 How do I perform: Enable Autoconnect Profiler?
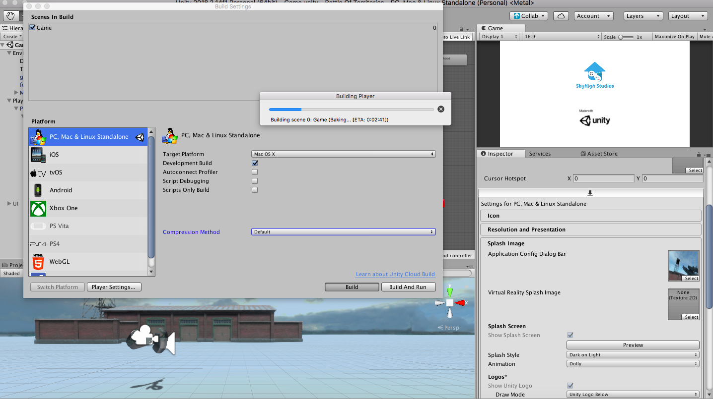coord(255,172)
